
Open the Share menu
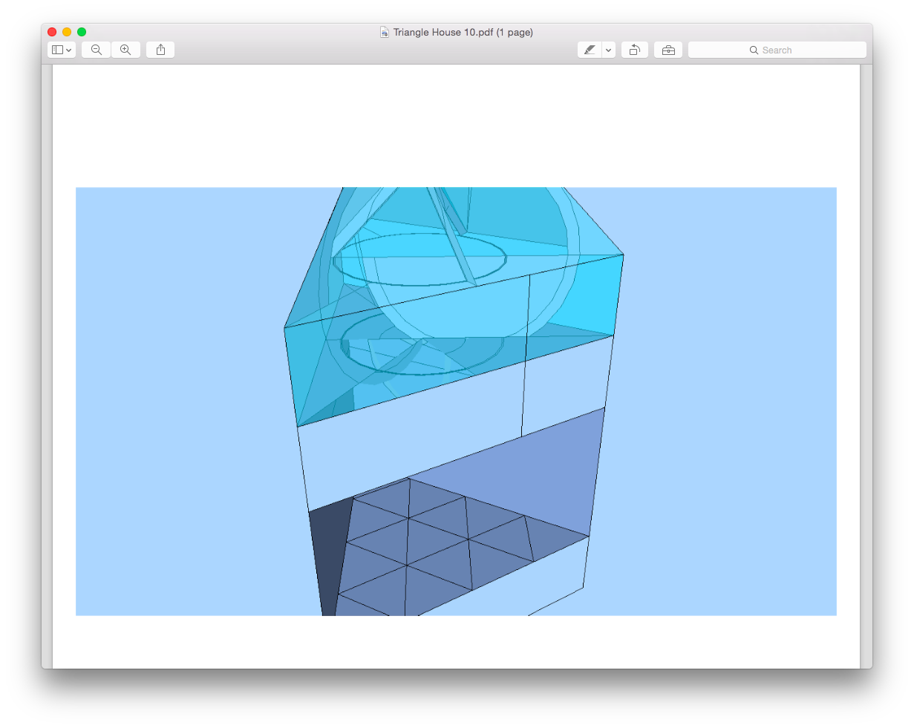(160, 50)
